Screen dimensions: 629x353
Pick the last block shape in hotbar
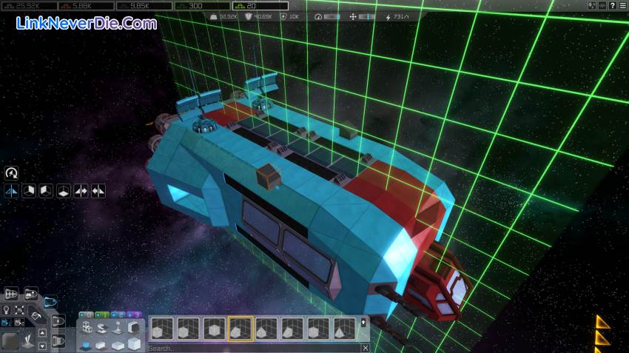point(345,329)
